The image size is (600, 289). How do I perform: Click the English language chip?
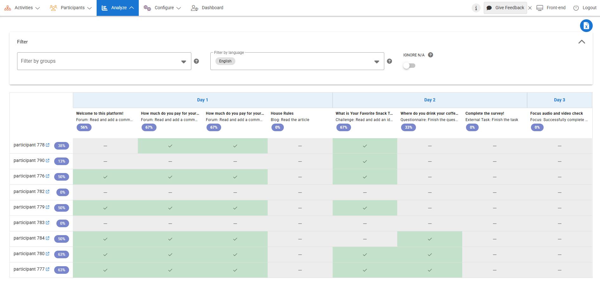tap(225, 61)
